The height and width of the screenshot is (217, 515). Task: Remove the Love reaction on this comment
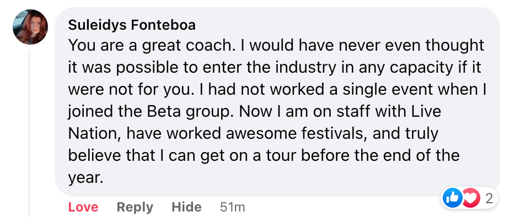83,207
